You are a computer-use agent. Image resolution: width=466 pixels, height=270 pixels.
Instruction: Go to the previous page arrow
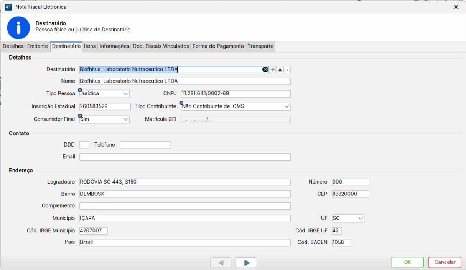pos(221,263)
